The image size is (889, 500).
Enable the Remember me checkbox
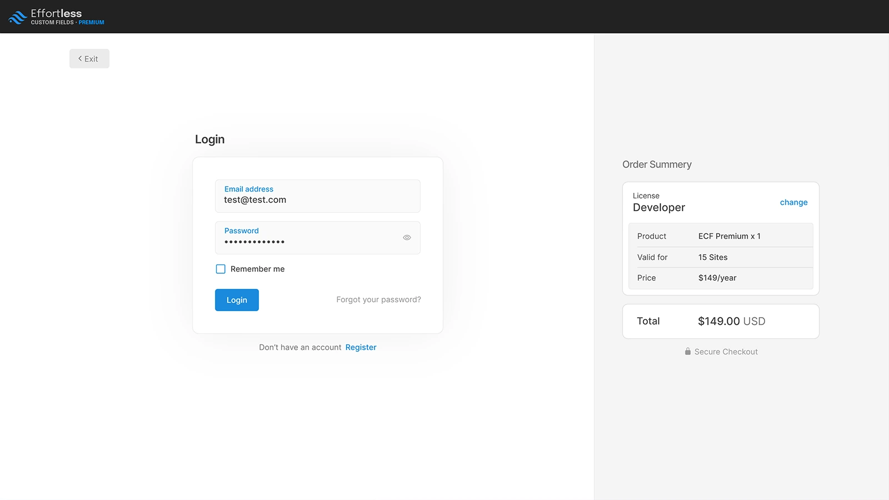tap(221, 269)
